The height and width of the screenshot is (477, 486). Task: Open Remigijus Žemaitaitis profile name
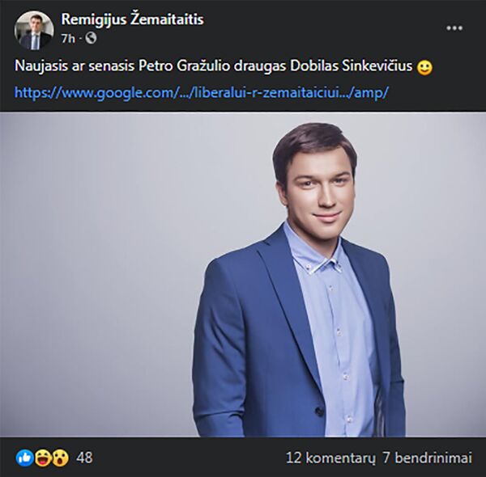point(132,19)
